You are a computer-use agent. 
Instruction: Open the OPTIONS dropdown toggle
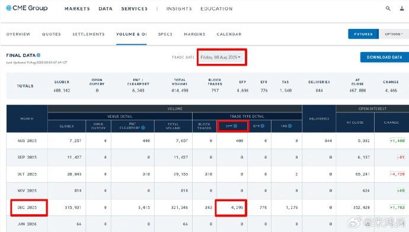point(394,34)
